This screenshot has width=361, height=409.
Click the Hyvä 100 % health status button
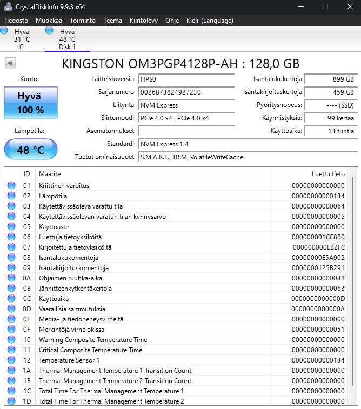pyautogui.click(x=31, y=103)
